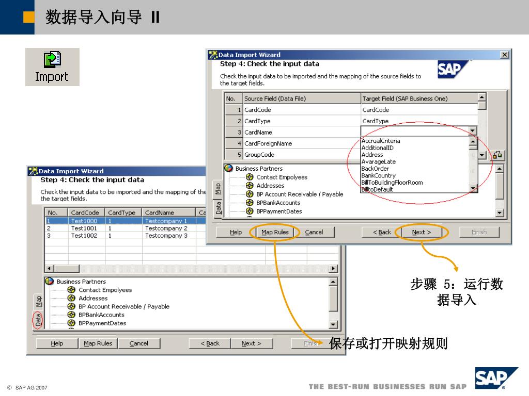
Task: Click BP Account Receivable / Payable icon, front wizard
Action: [x=250, y=194]
